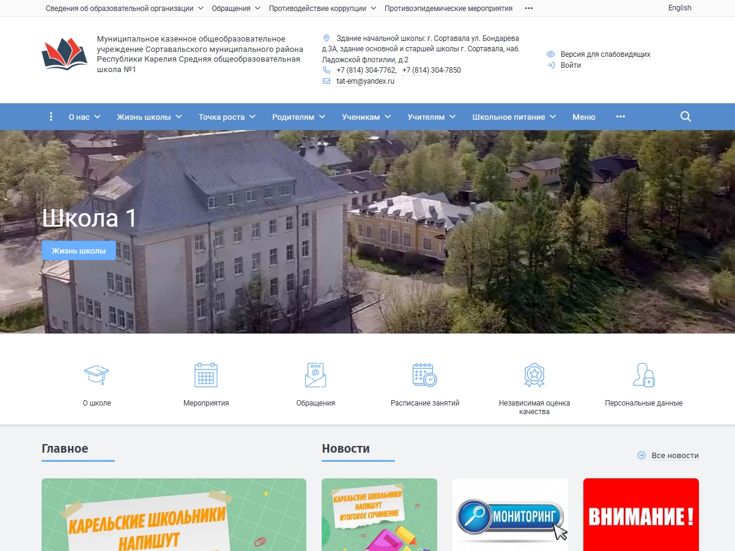Click the Обращения envelope icon

click(316, 374)
